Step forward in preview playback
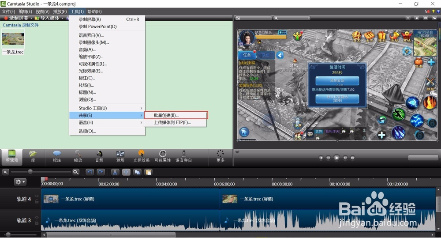The height and width of the screenshot is (238, 441). 345,158
